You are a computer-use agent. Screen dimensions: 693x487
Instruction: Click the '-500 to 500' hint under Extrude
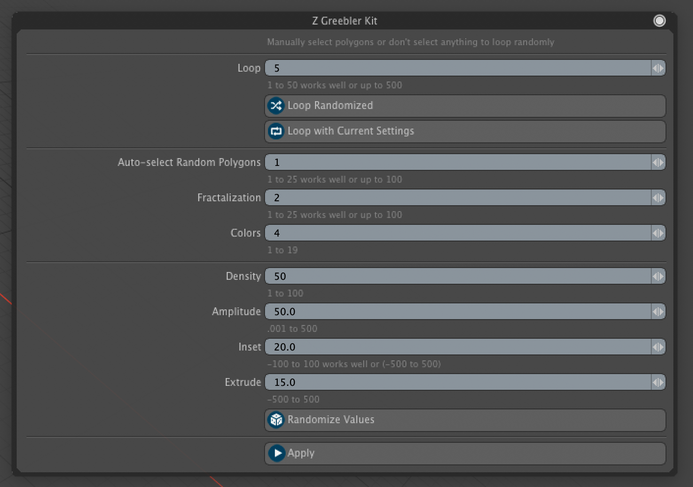coord(293,399)
